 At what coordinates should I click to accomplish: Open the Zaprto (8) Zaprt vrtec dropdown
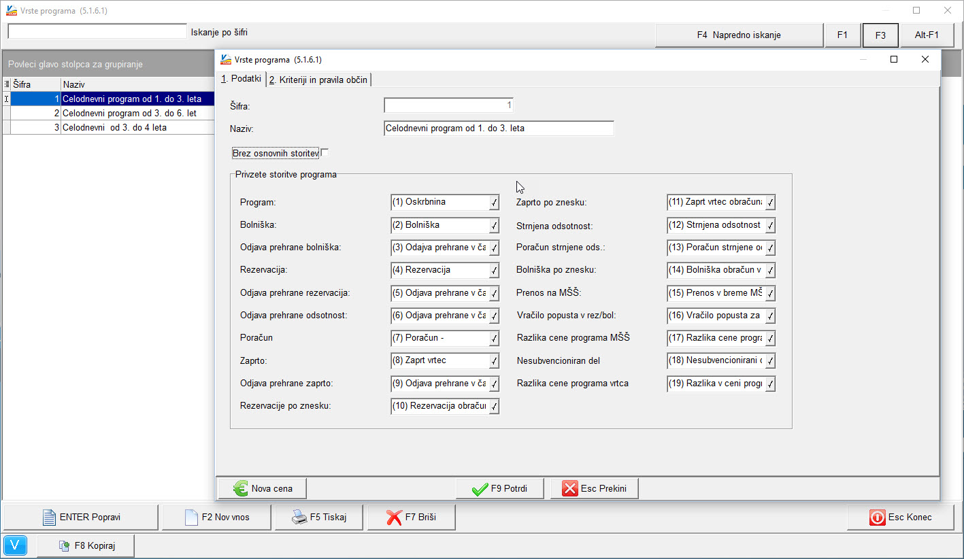[x=494, y=361]
